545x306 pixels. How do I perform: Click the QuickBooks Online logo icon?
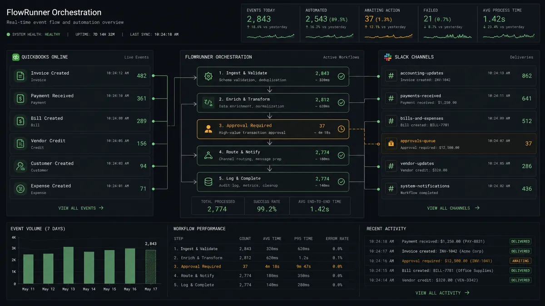16,57
